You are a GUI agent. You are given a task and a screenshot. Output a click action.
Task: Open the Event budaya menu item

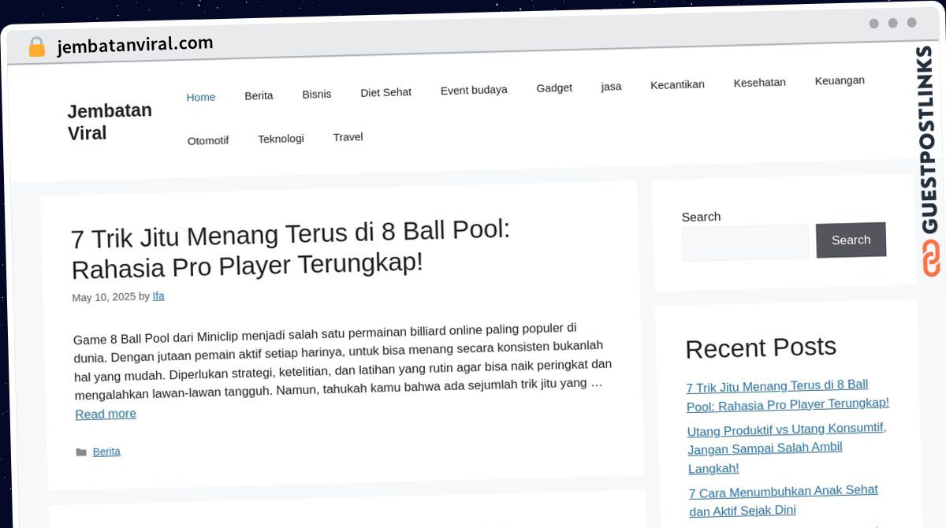point(474,90)
